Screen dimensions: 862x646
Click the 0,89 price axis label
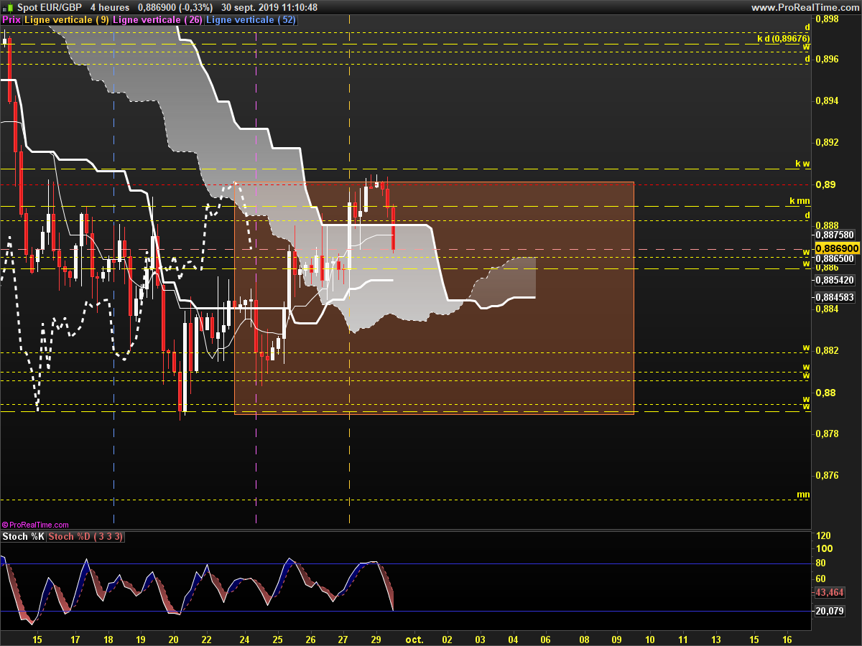pyautogui.click(x=825, y=184)
